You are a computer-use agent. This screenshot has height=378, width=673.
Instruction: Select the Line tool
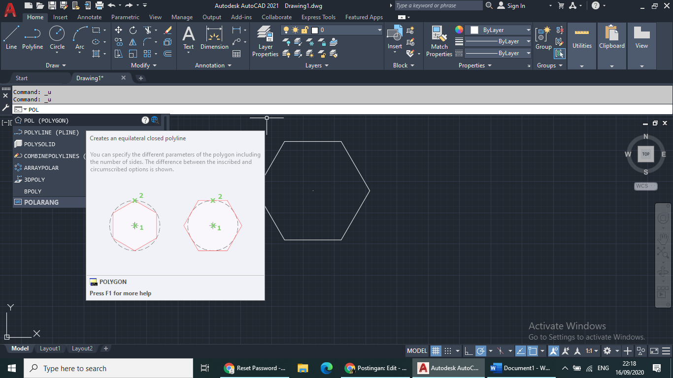click(x=11, y=38)
